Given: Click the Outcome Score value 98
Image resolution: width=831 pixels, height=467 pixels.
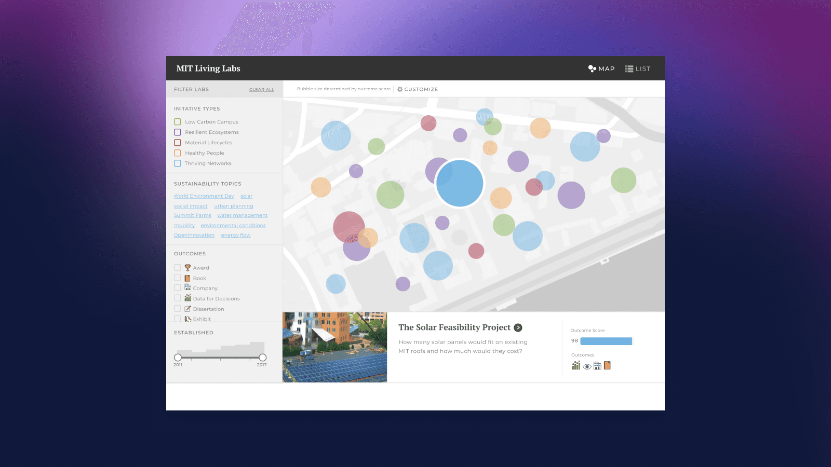Looking at the screenshot, I should [x=574, y=341].
